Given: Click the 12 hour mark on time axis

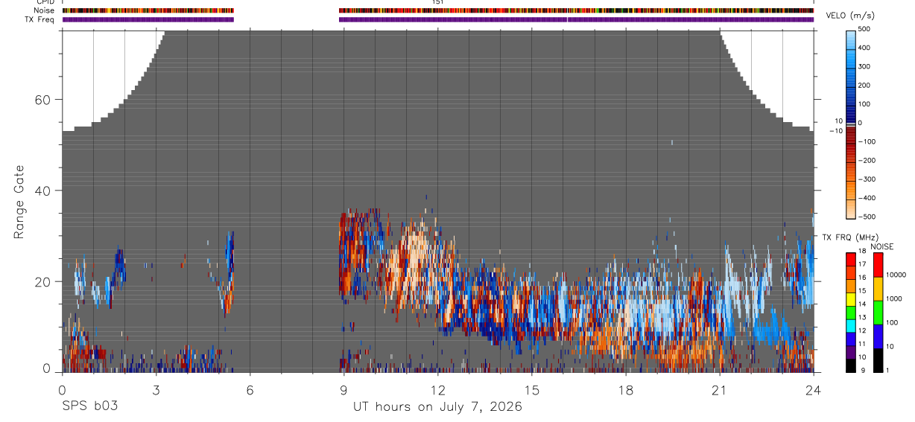Looking at the screenshot, I should [437, 389].
